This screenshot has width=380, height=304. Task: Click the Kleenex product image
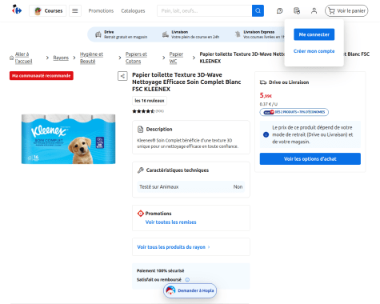click(69, 139)
